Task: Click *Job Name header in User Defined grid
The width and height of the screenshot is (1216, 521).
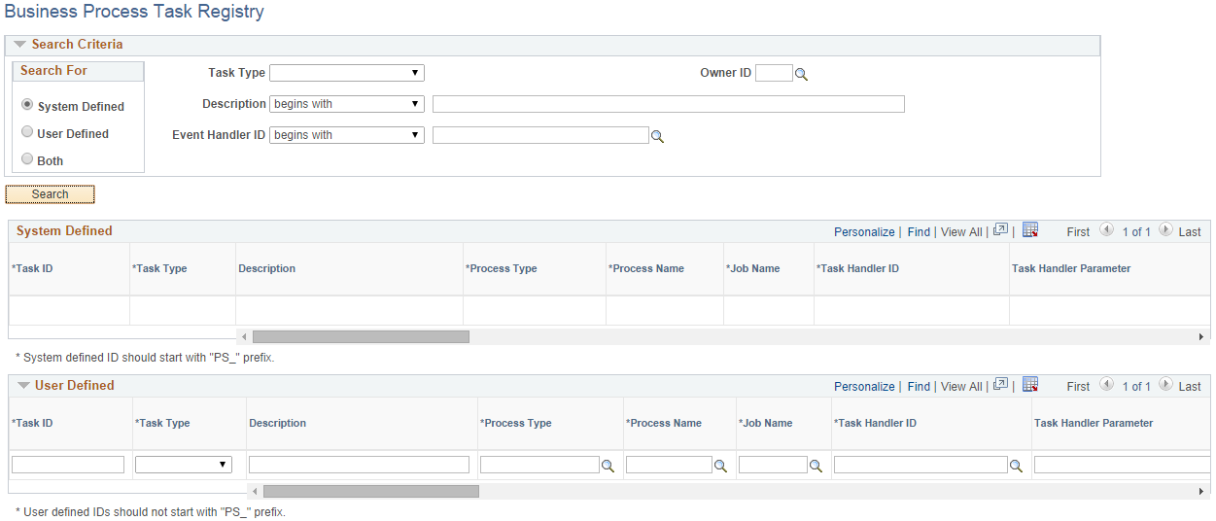Action: click(x=765, y=423)
